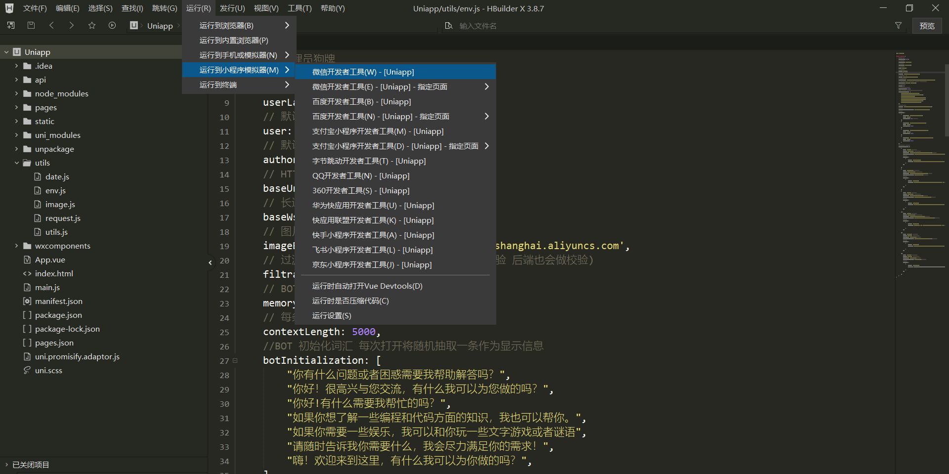Image resolution: width=949 pixels, height=474 pixels.
Task: Open the 跳转(G) menu
Action: click(x=165, y=8)
